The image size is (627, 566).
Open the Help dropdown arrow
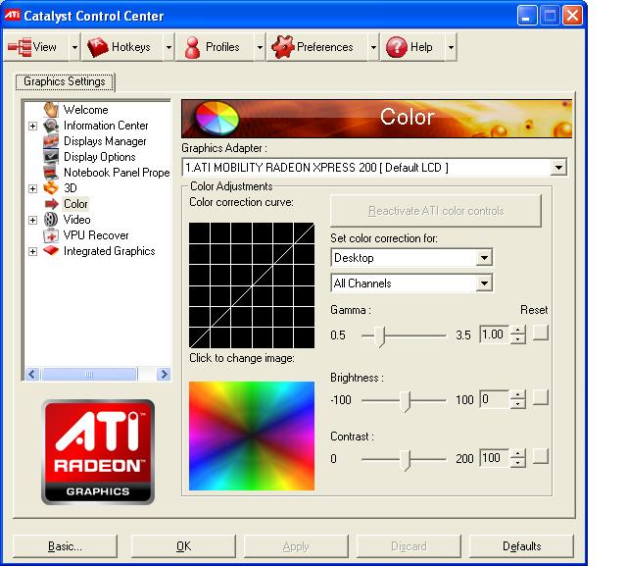[x=451, y=47]
